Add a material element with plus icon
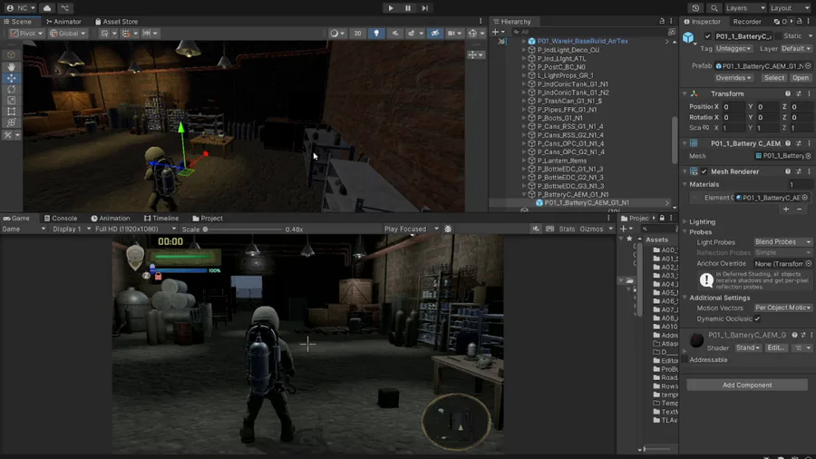Screen dimensions: 816x459 pyautogui.click(x=786, y=210)
